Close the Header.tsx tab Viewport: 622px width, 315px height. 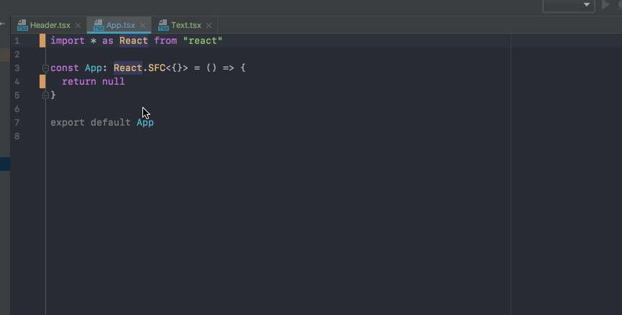point(78,25)
